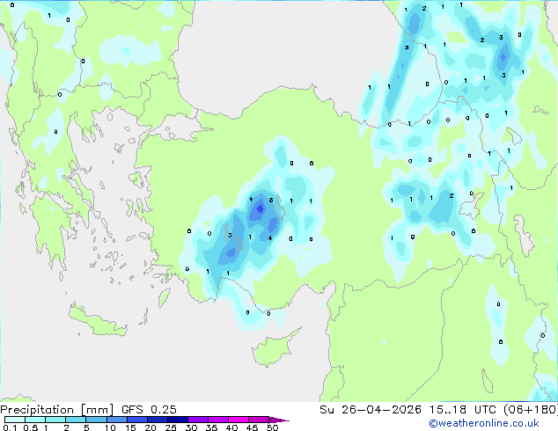Viewport: 558px width, 431px height.
Task: Pick the 15–20 mm legend color box
Action: tap(137, 420)
